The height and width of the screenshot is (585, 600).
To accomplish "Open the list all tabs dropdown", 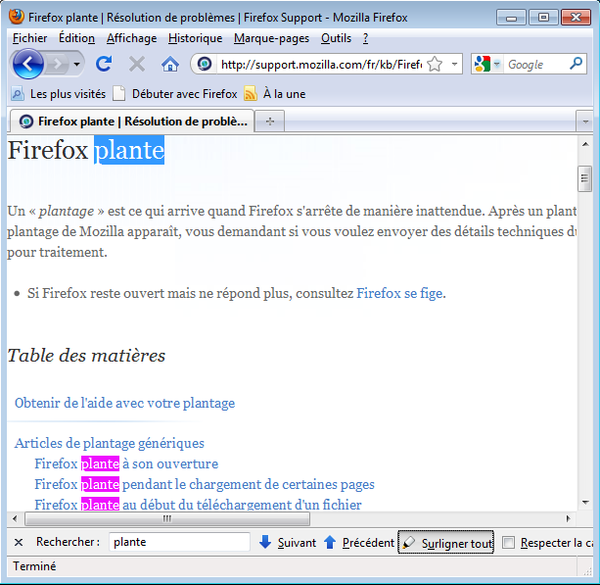I will [585, 122].
